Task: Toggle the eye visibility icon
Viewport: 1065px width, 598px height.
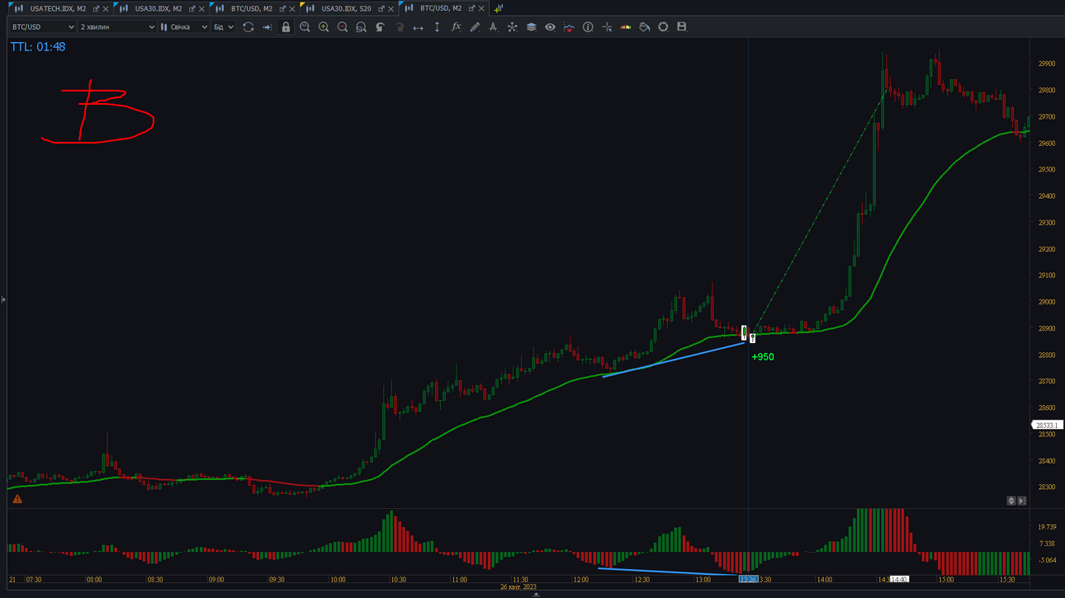Action: tap(550, 27)
